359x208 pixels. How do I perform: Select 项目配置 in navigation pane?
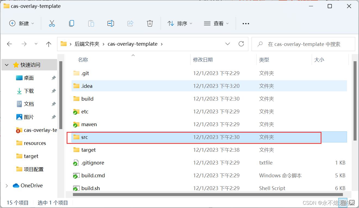(x=34, y=169)
